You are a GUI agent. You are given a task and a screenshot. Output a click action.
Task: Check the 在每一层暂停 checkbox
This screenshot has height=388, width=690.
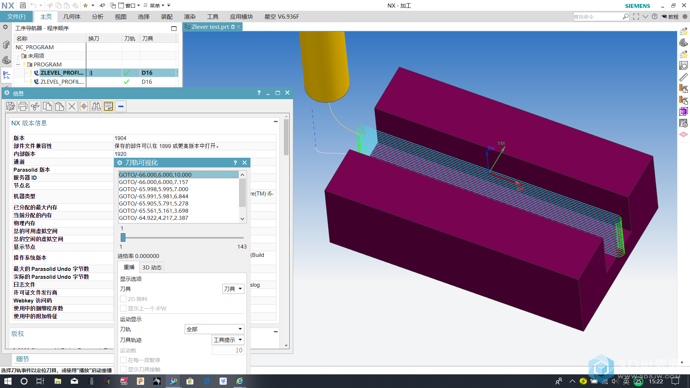[x=123, y=360]
